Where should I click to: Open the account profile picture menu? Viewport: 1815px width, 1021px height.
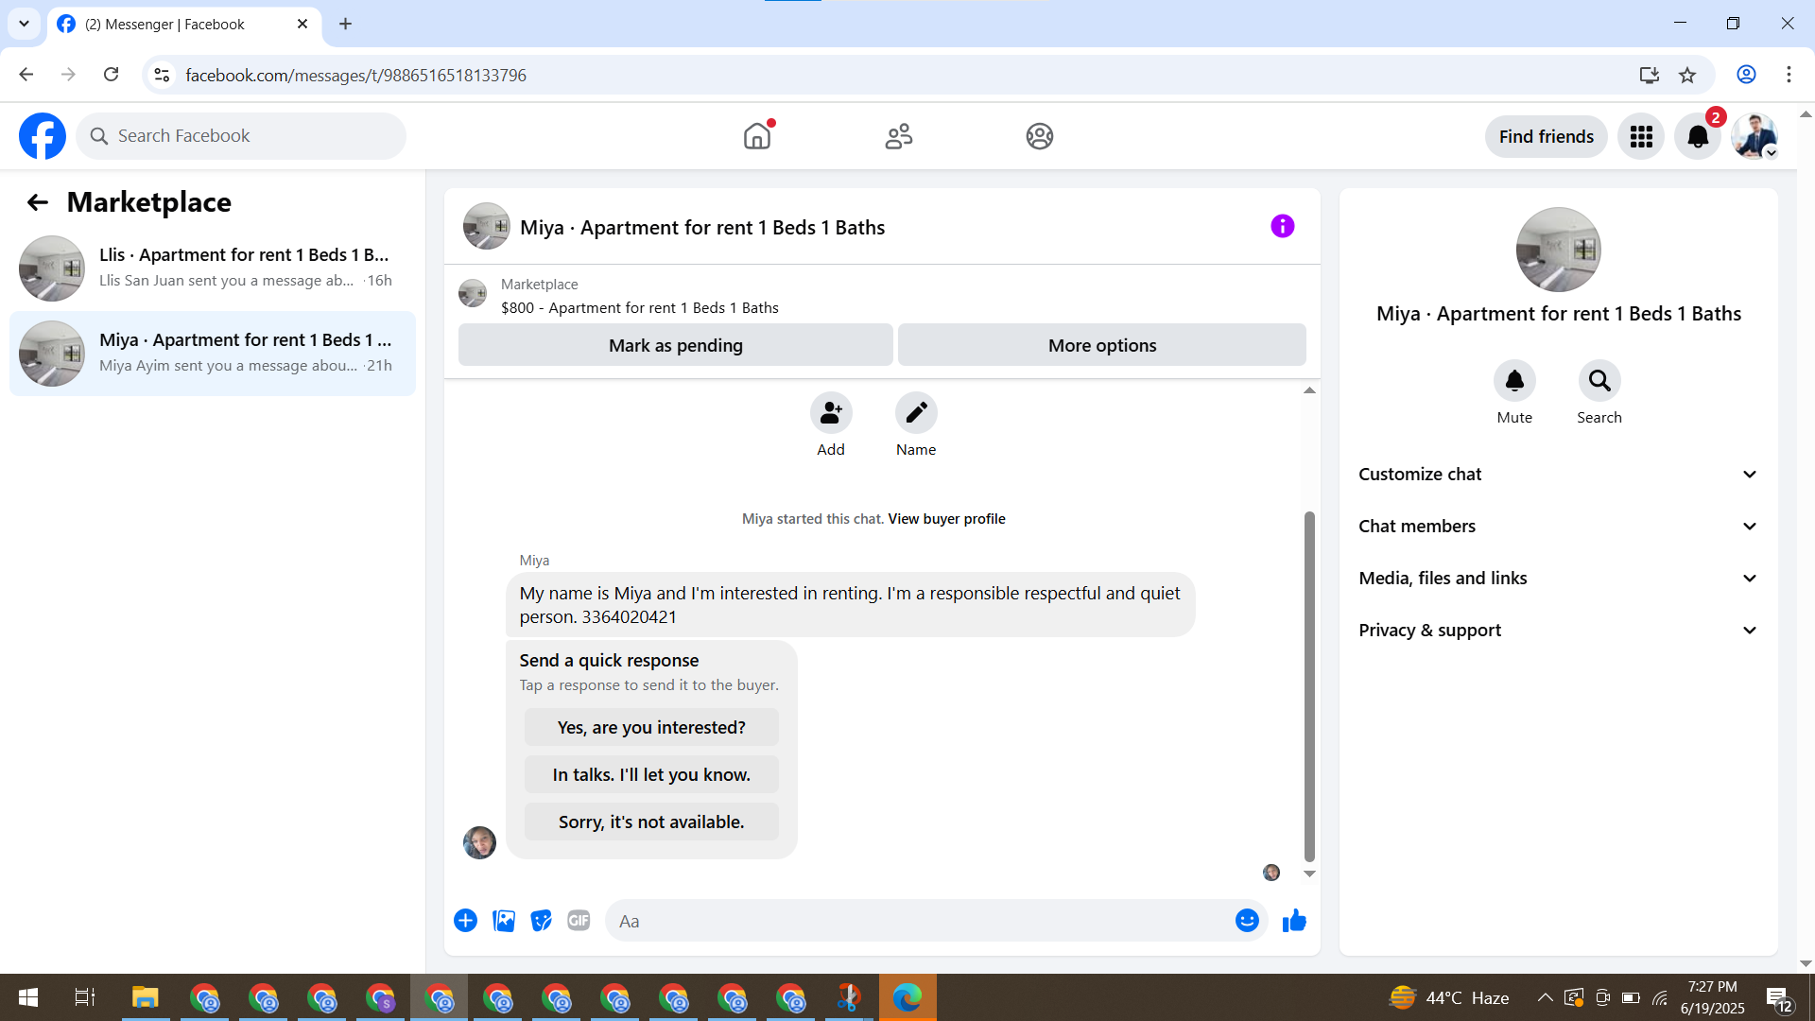[1754, 137]
